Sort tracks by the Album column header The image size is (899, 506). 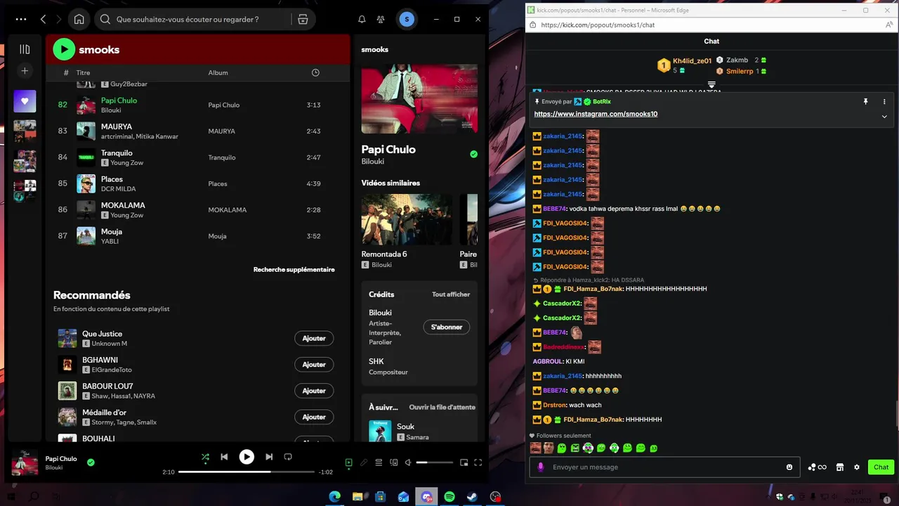(x=218, y=73)
